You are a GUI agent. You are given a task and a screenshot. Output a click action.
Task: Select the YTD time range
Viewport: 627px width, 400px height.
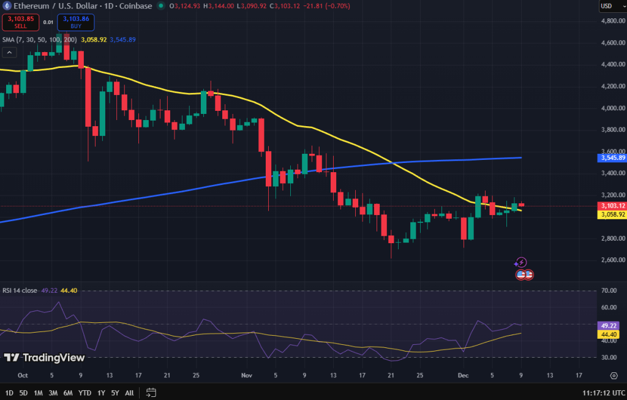[84, 393]
